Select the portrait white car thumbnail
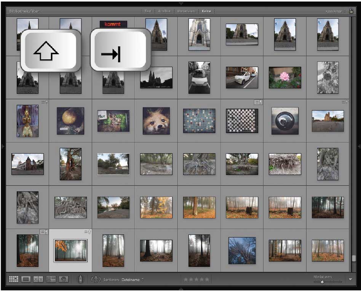361x292 pixels. pos(199,77)
